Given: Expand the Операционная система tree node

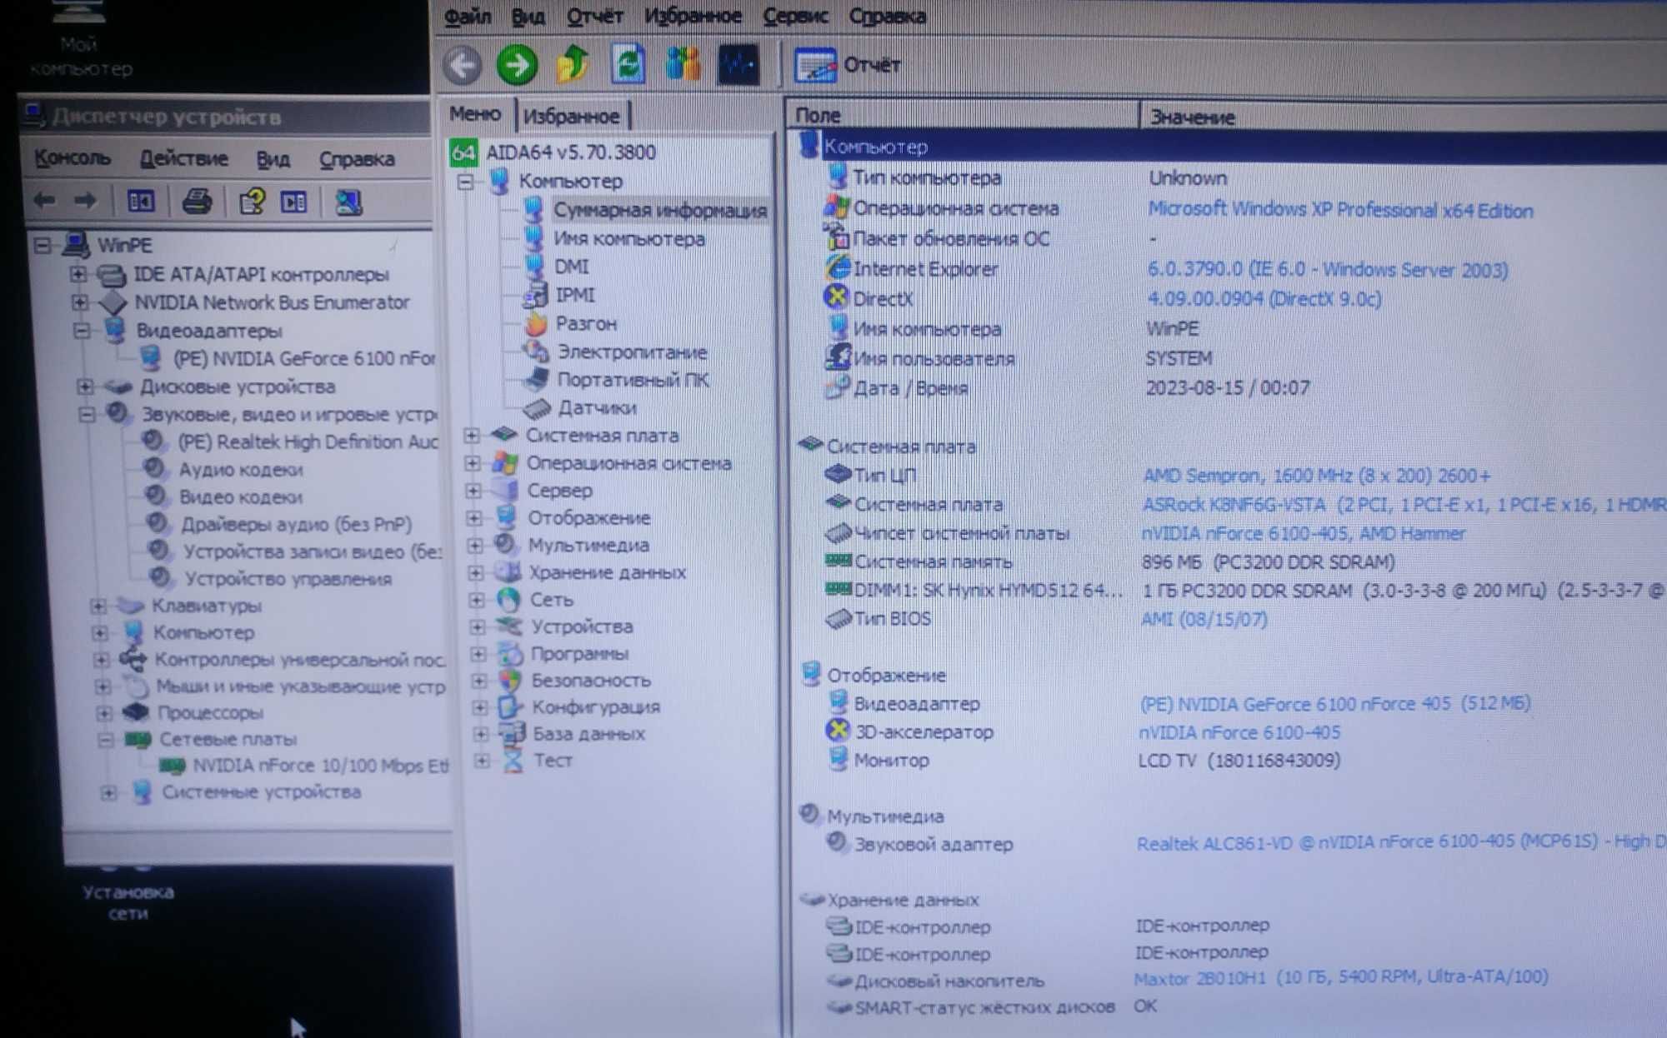Looking at the screenshot, I should pyautogui.click(x=473, y=462).
